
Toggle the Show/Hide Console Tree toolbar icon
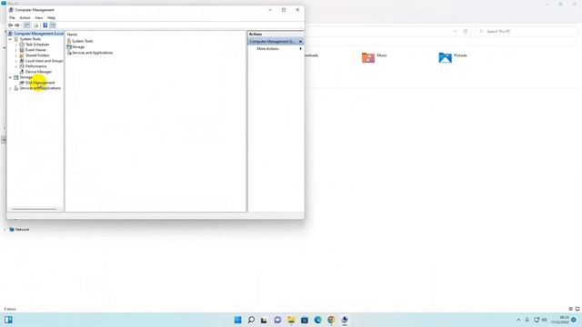27,25
